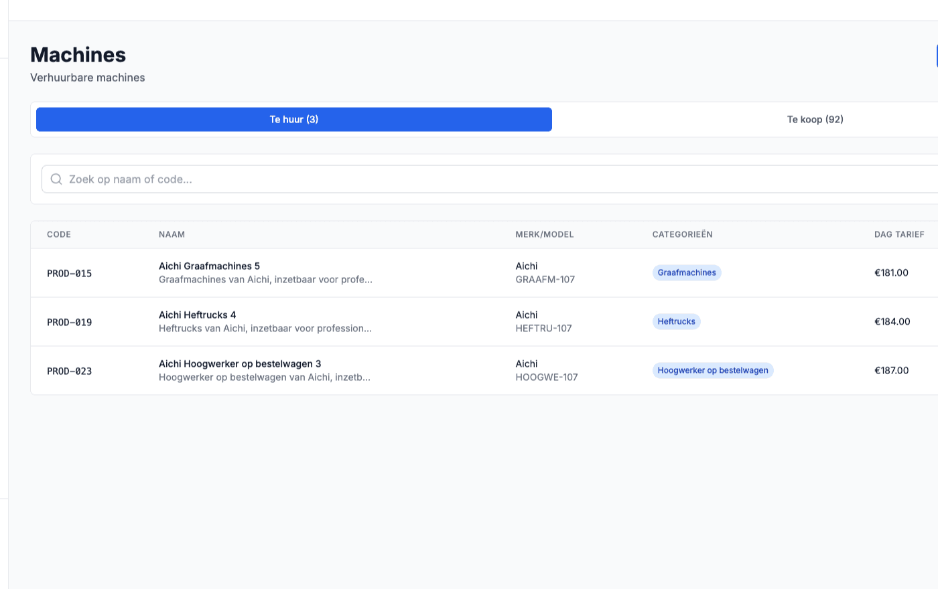This screenshot has height=589, width=938.
Task: Open product code PROD-023
Action: (x=69, y=371)
